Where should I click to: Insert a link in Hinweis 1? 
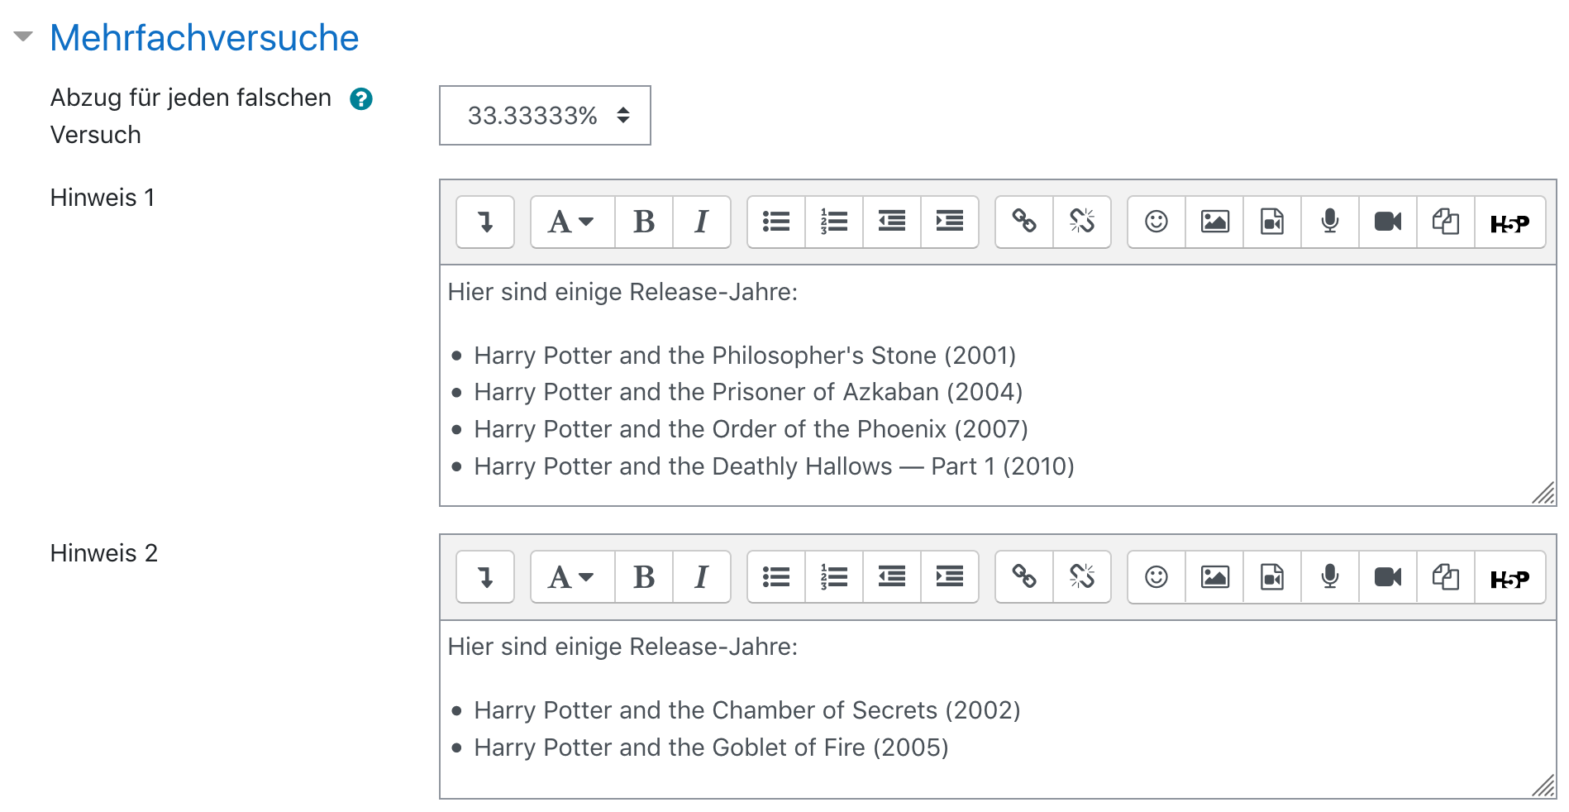pyautogui.click(x=1023, y=222)
